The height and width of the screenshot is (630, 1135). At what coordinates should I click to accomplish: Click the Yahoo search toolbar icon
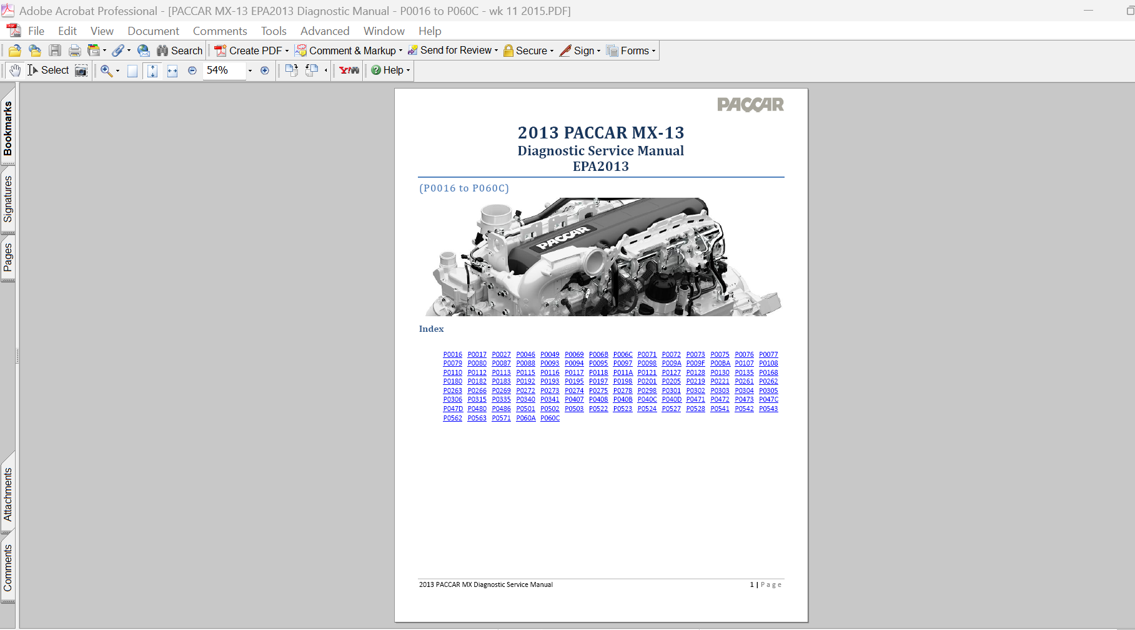(x=349, y=70)
